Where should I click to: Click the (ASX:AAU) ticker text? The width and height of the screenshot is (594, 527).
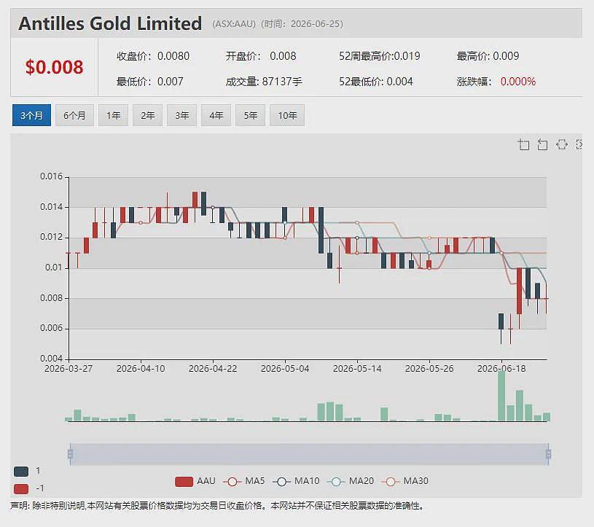[234, 24]
